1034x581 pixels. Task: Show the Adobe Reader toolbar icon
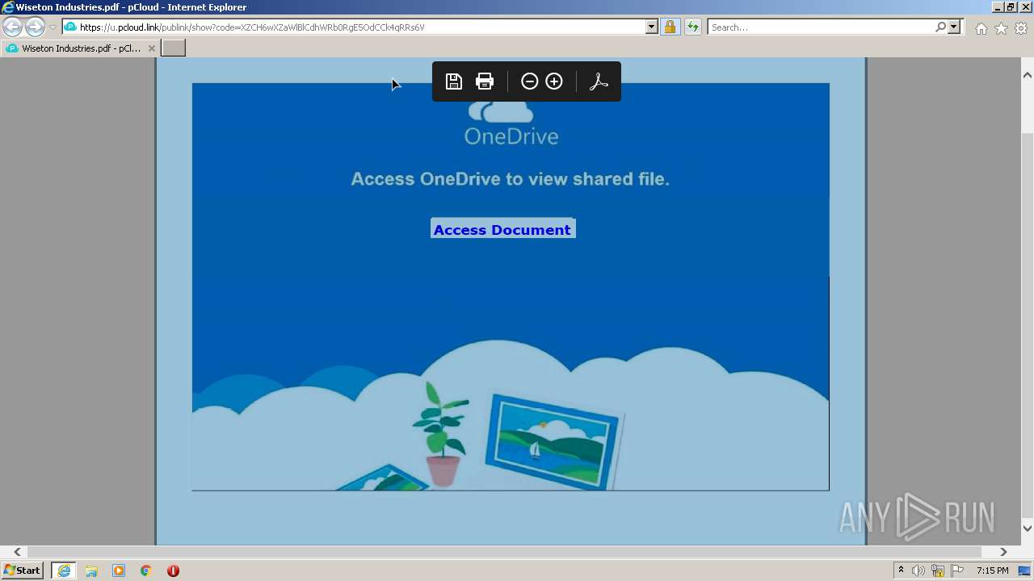(599, 82)
